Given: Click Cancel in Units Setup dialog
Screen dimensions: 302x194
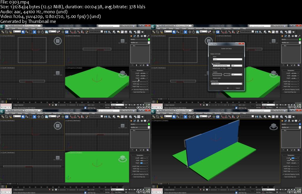Looking at the screenshot, I should 238,88.
